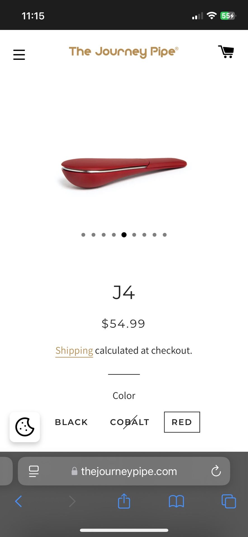Jump to the last carousel image dot
The width and height of the screenshot is (248, 537).
tap(165, 235)
